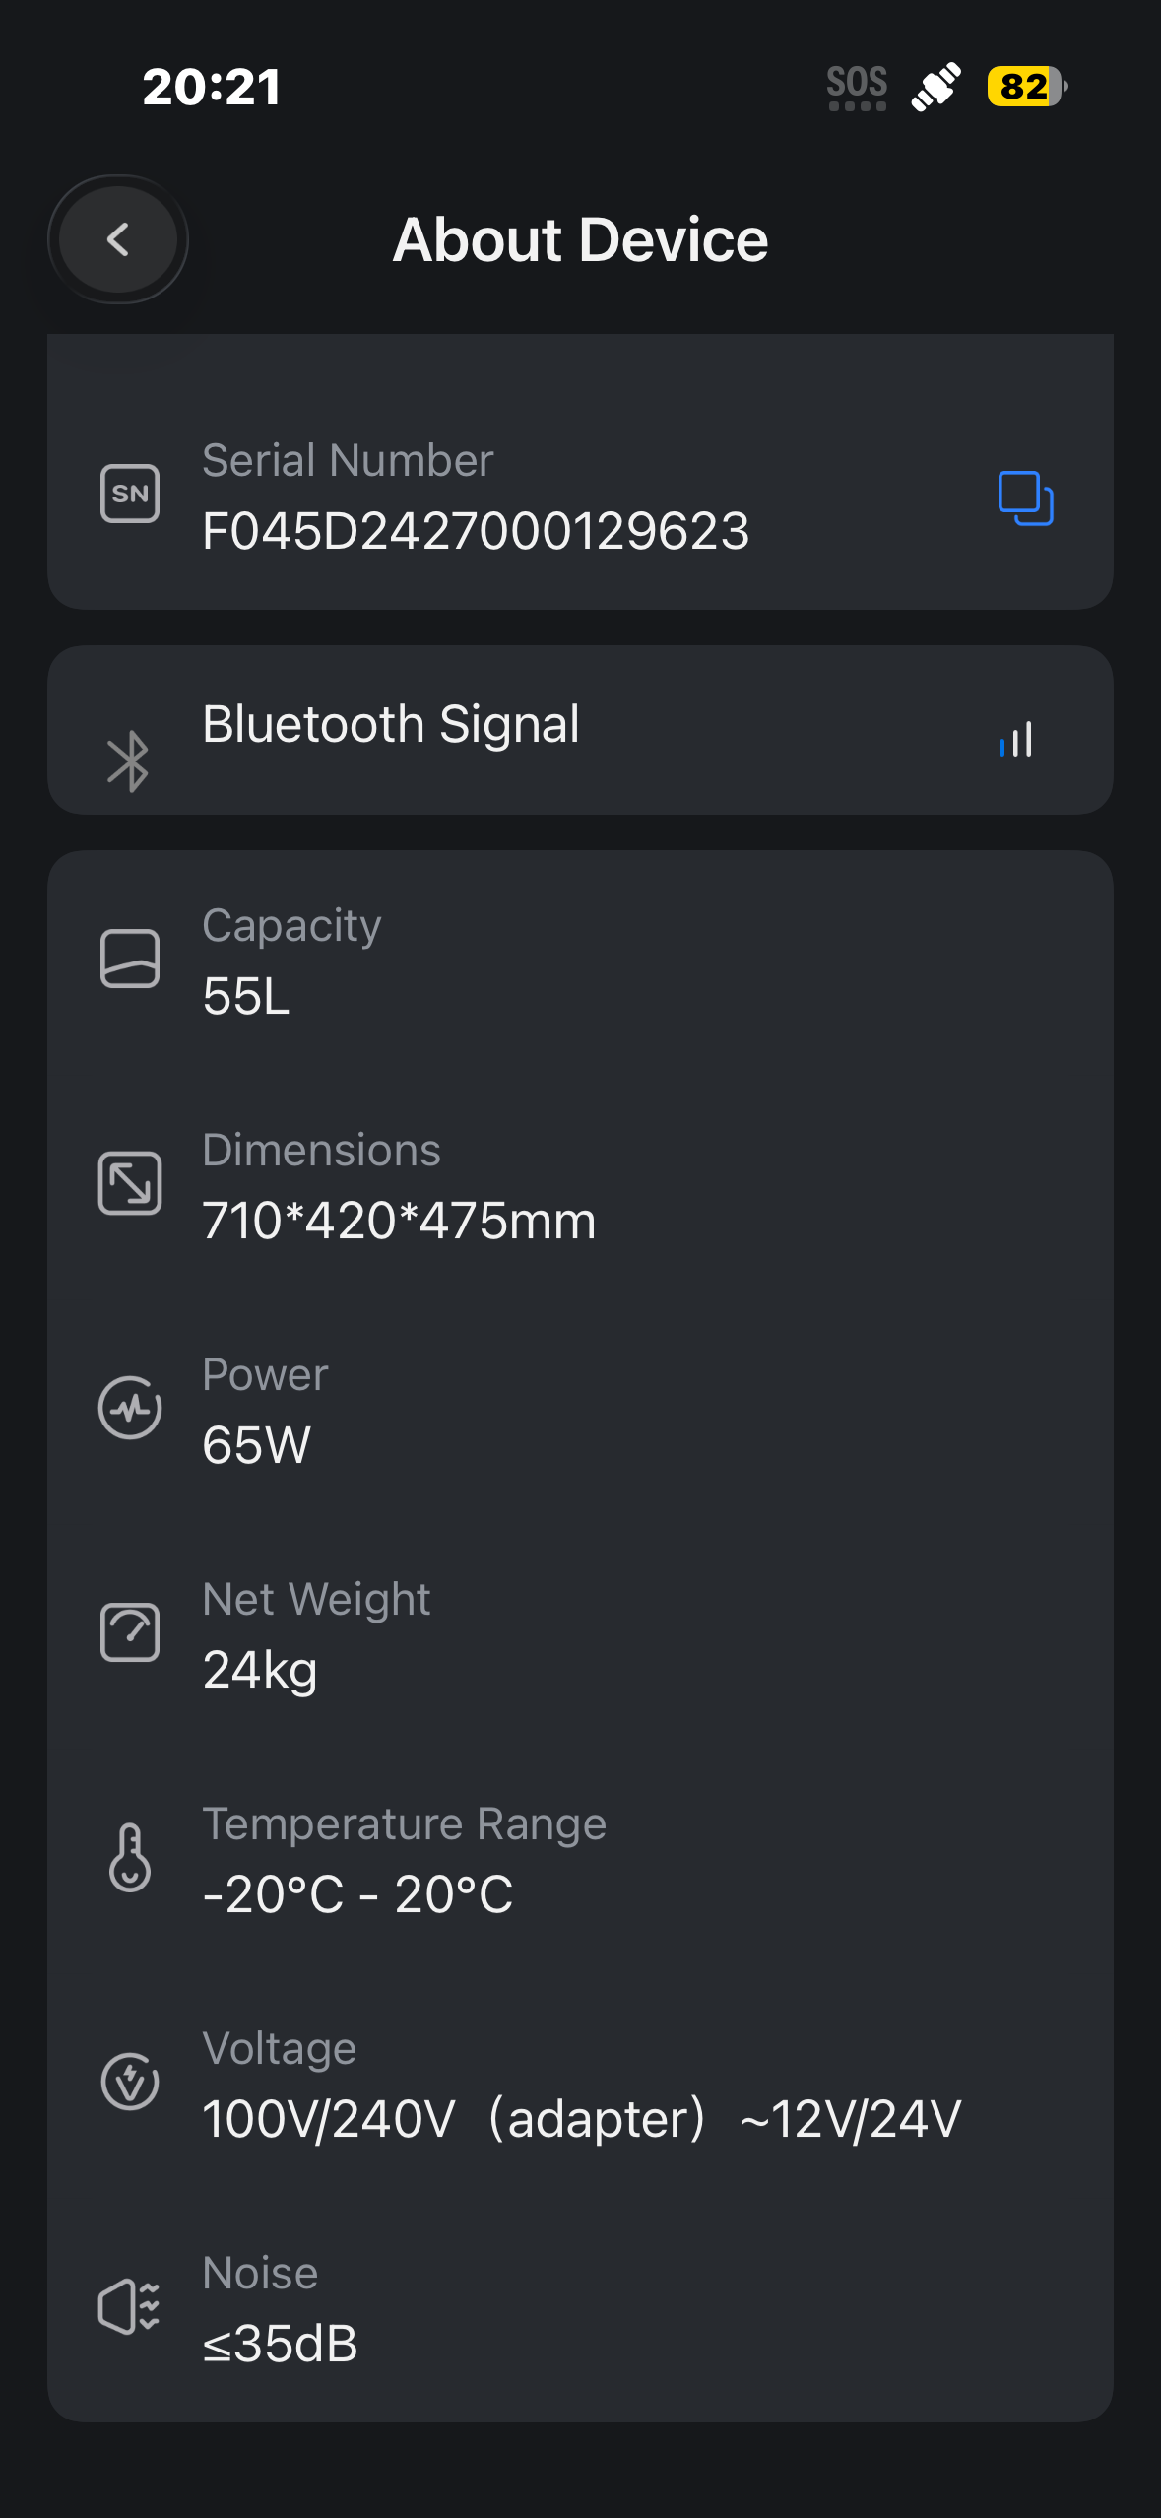This screenshot has width=1161, height=2518.
Task: Tap the Power pulse icon
Action: point(130,1408)
